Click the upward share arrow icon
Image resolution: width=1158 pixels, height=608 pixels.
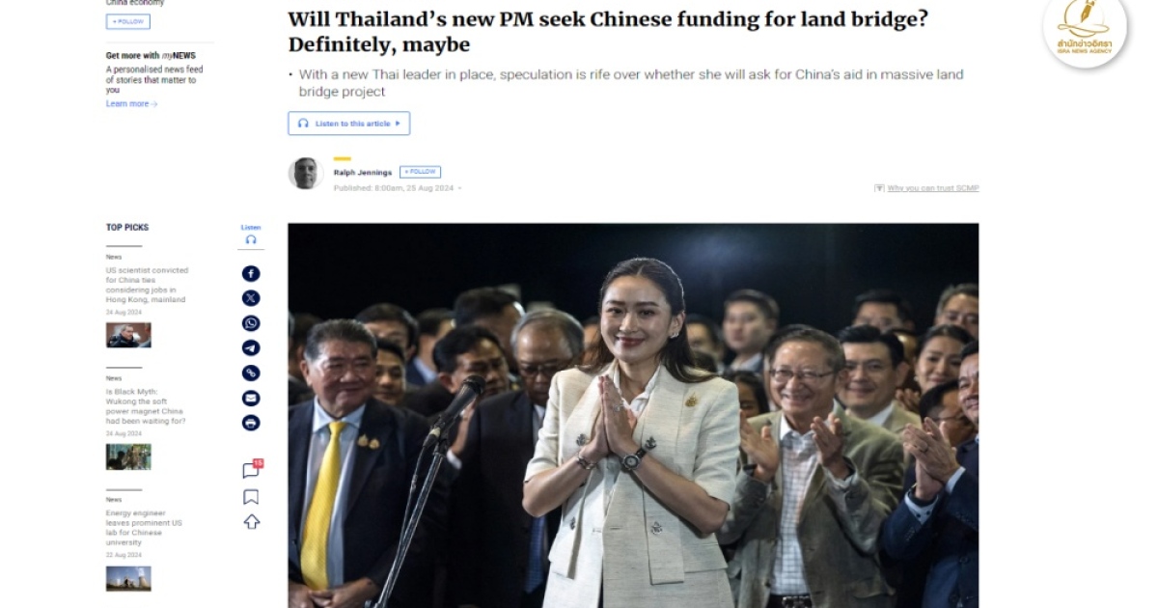(x=251, y=522)
